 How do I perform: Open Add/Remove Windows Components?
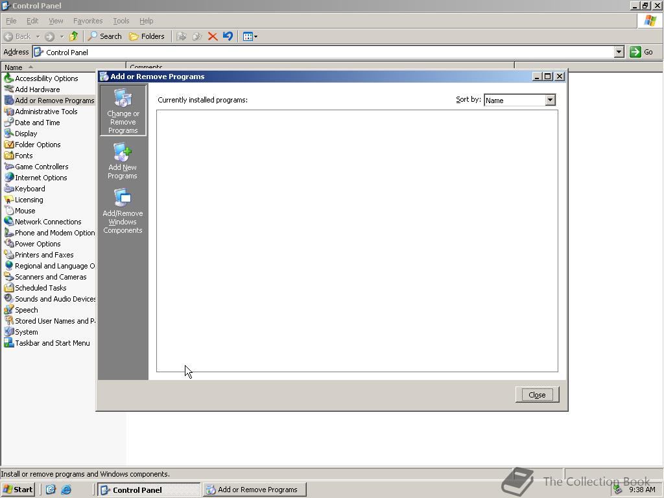123,211
